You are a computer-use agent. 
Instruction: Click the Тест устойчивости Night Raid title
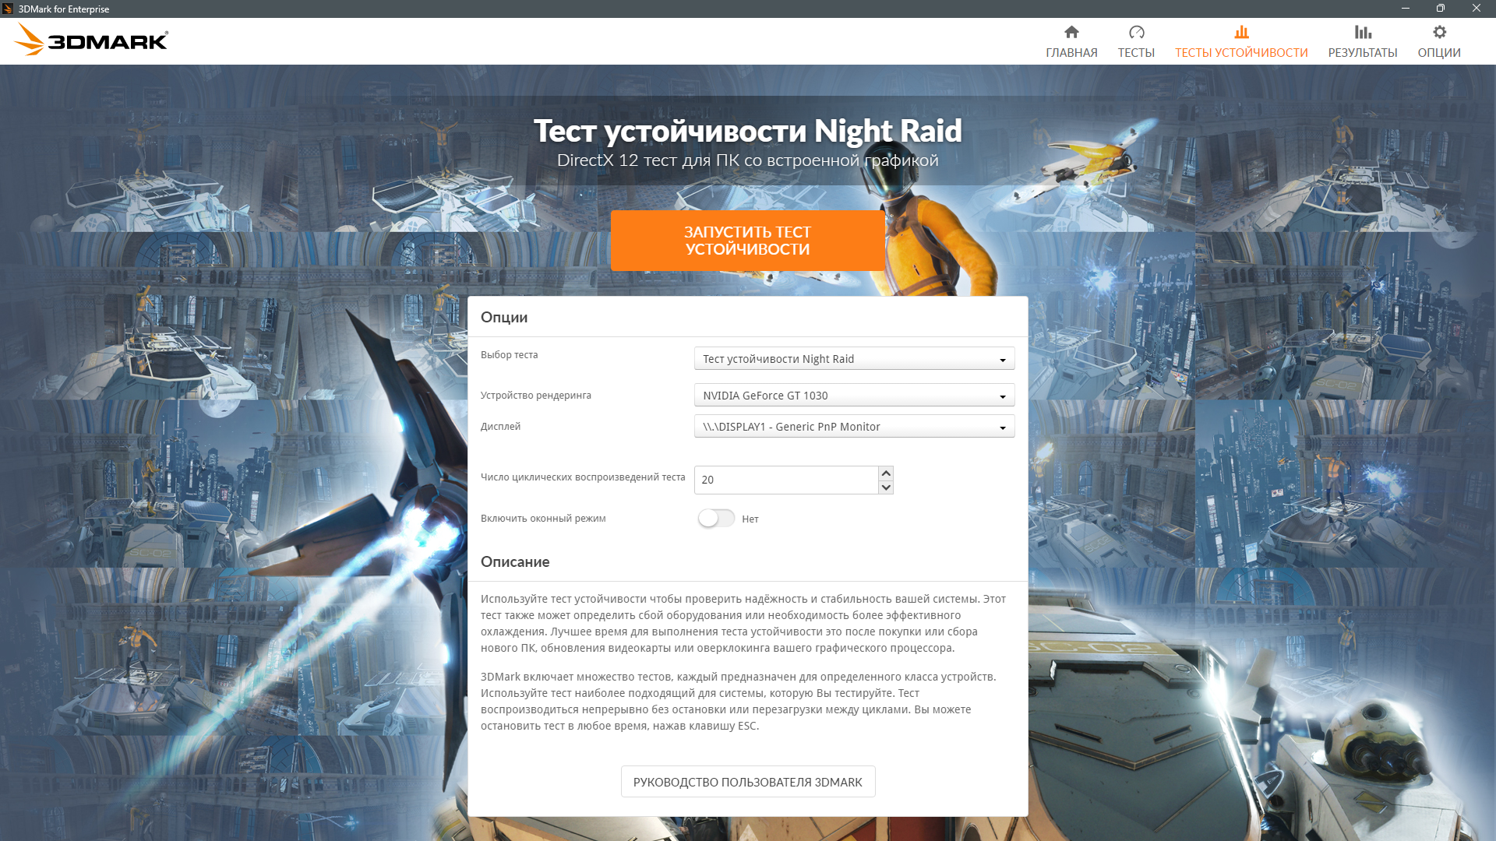[748, 130]
